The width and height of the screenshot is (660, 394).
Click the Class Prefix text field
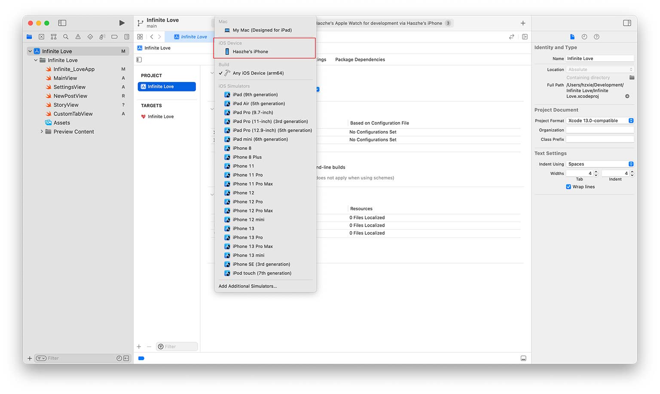(x=600, y=139)
